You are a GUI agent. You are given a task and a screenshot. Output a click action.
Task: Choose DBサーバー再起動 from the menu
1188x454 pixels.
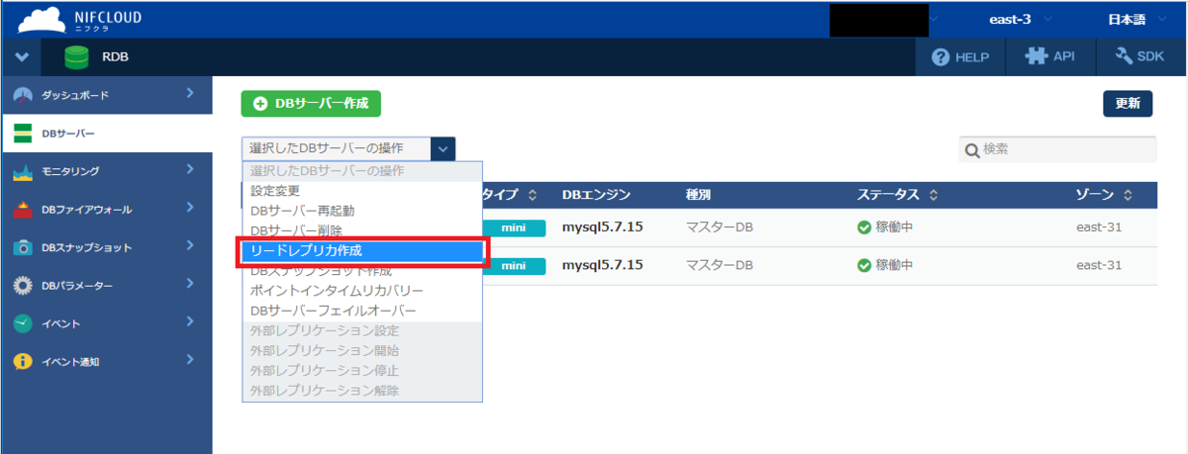point(302,211)
